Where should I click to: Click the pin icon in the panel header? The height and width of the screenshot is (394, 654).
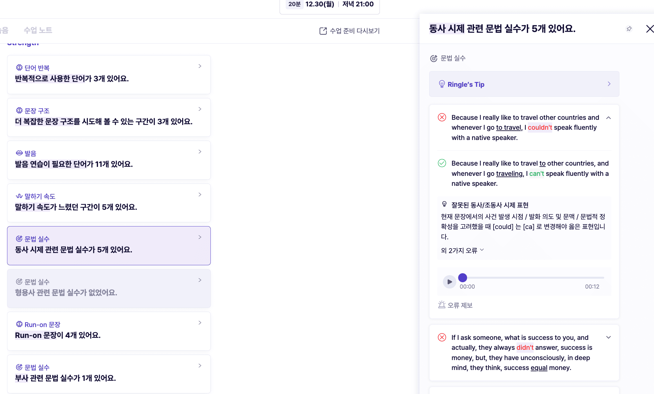[629, 29]
